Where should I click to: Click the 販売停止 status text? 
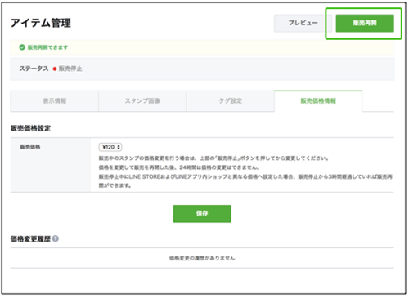click(x=70, y=69)
